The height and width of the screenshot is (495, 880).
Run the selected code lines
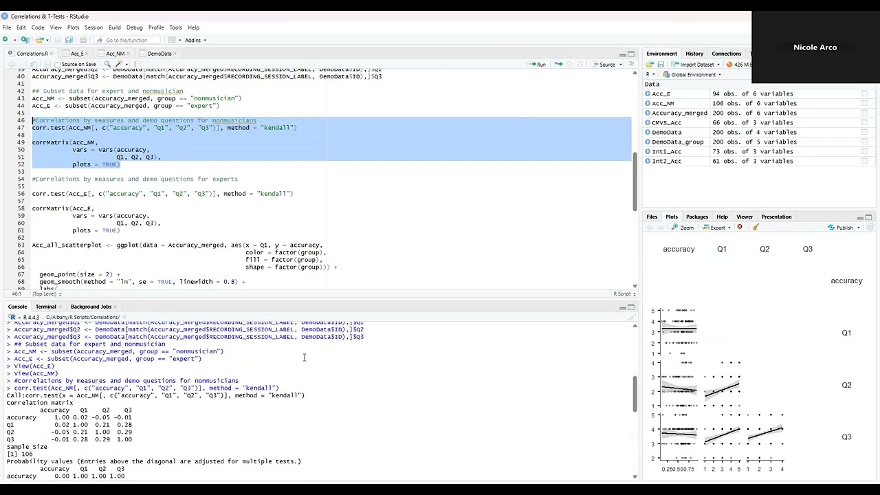tap(537, 64)
